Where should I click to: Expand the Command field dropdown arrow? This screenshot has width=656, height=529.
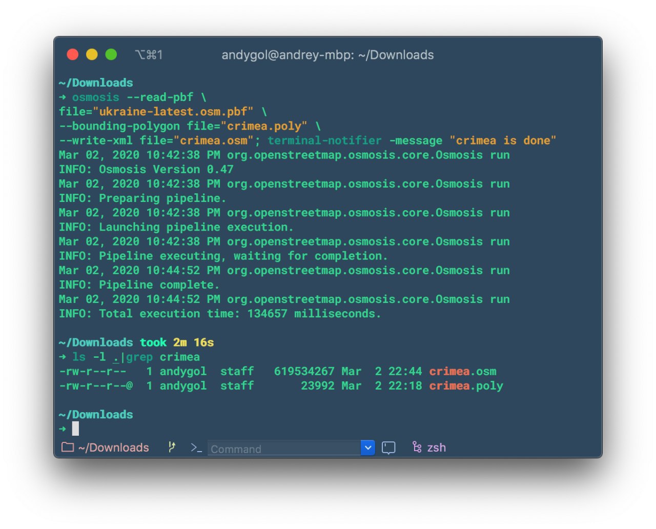tap(368, 447)
